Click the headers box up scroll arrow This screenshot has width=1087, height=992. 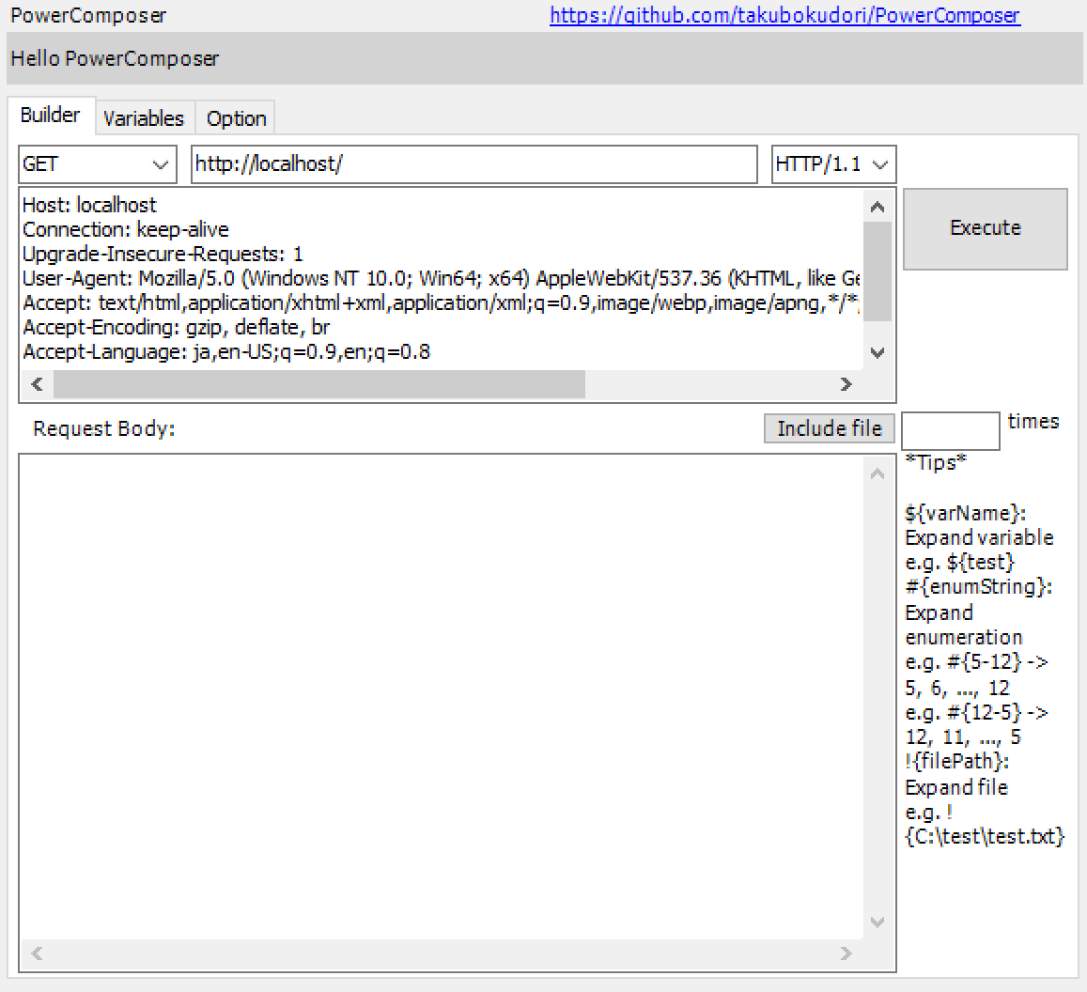click(877, 207)
